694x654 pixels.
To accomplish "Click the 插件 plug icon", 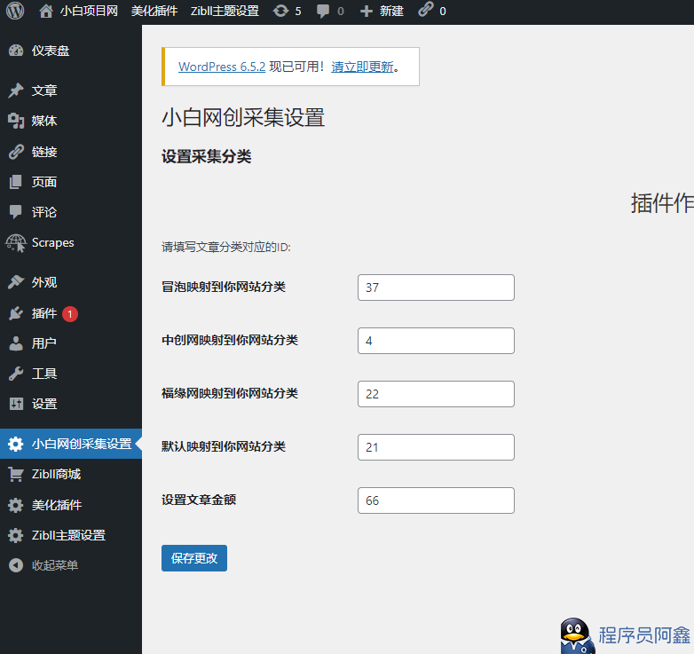I will [16, 313].
